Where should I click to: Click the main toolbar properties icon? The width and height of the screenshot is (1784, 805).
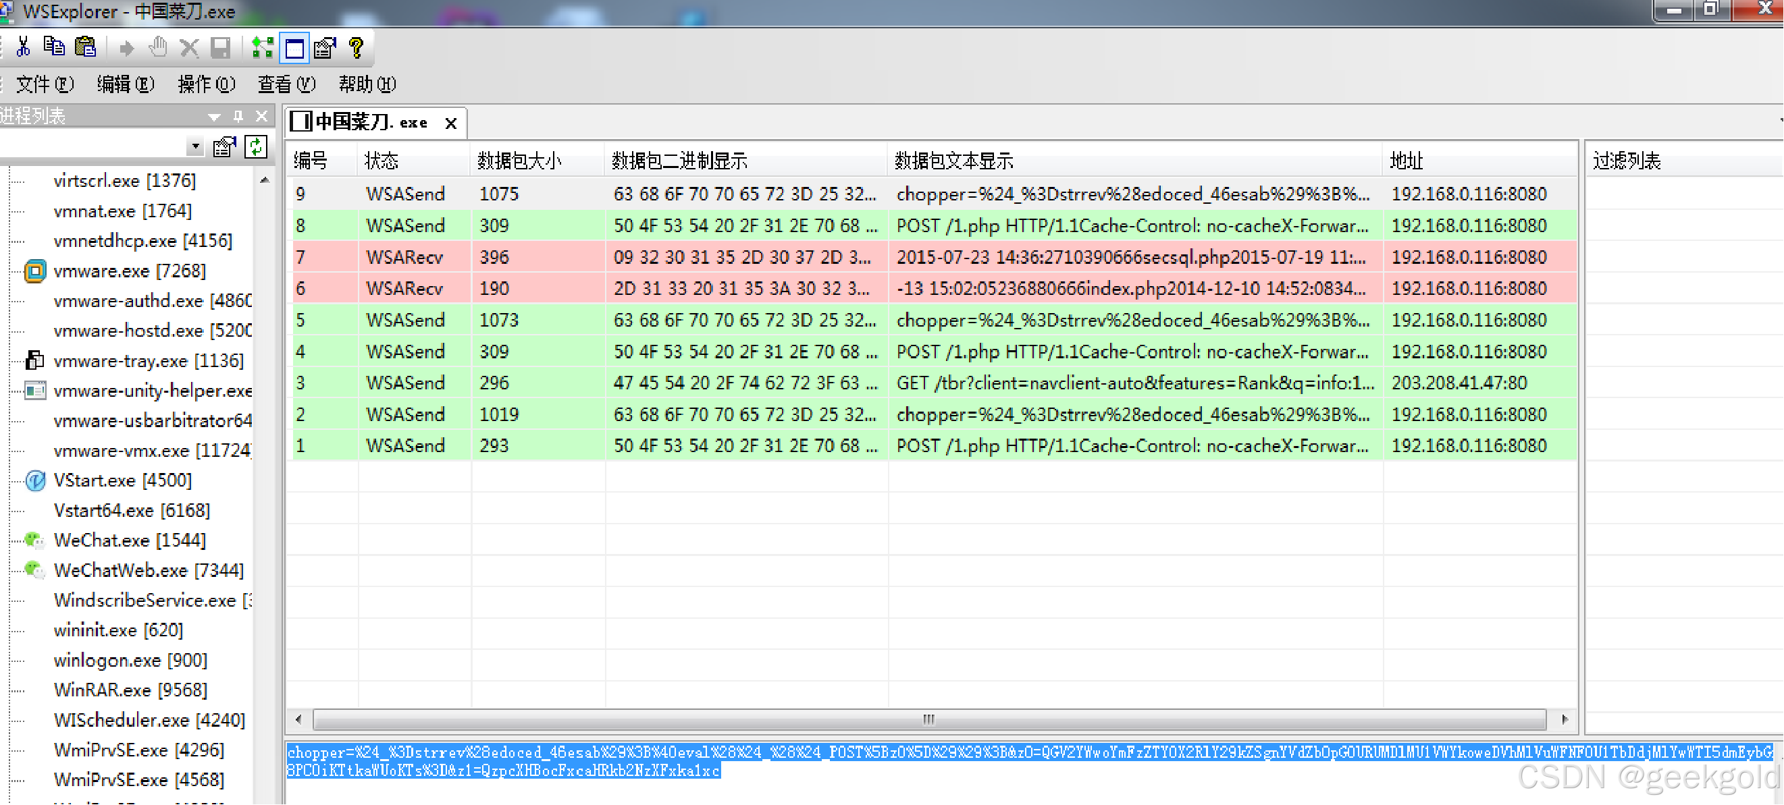(x=324, y=47)
